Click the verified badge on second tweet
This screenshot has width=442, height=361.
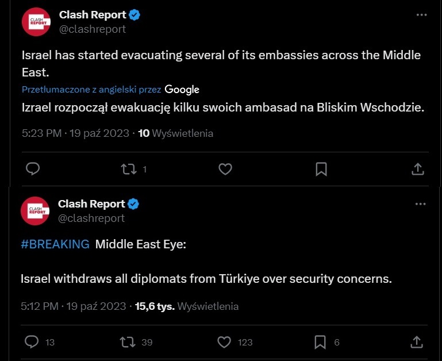pyautogui.click(x=133, y=203)
